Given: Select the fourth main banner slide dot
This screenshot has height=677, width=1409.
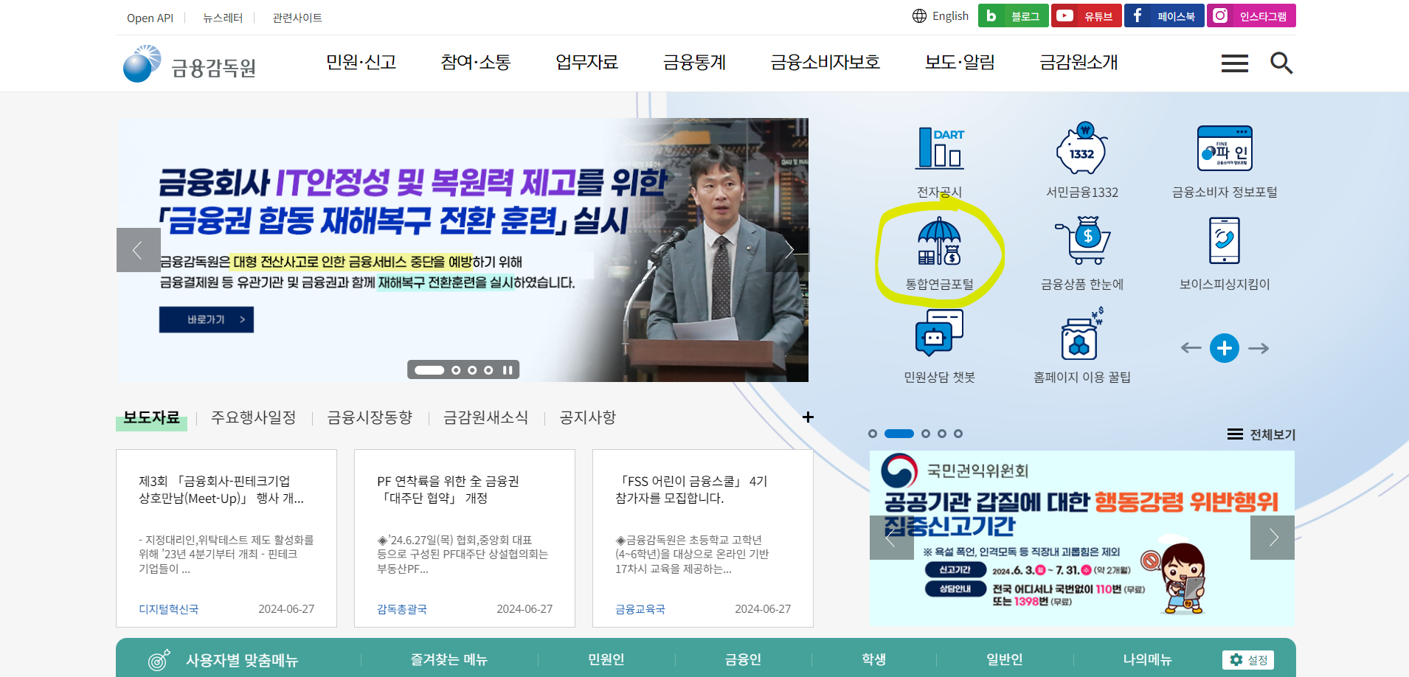Looking at the screenshot, I should 488,370.
